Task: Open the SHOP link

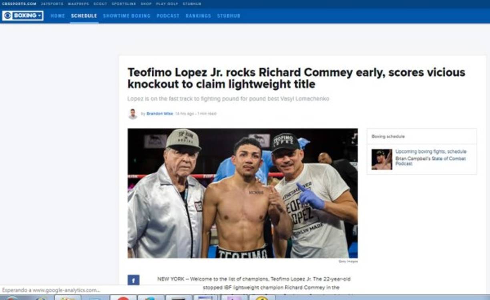Action: click(146, 3)
